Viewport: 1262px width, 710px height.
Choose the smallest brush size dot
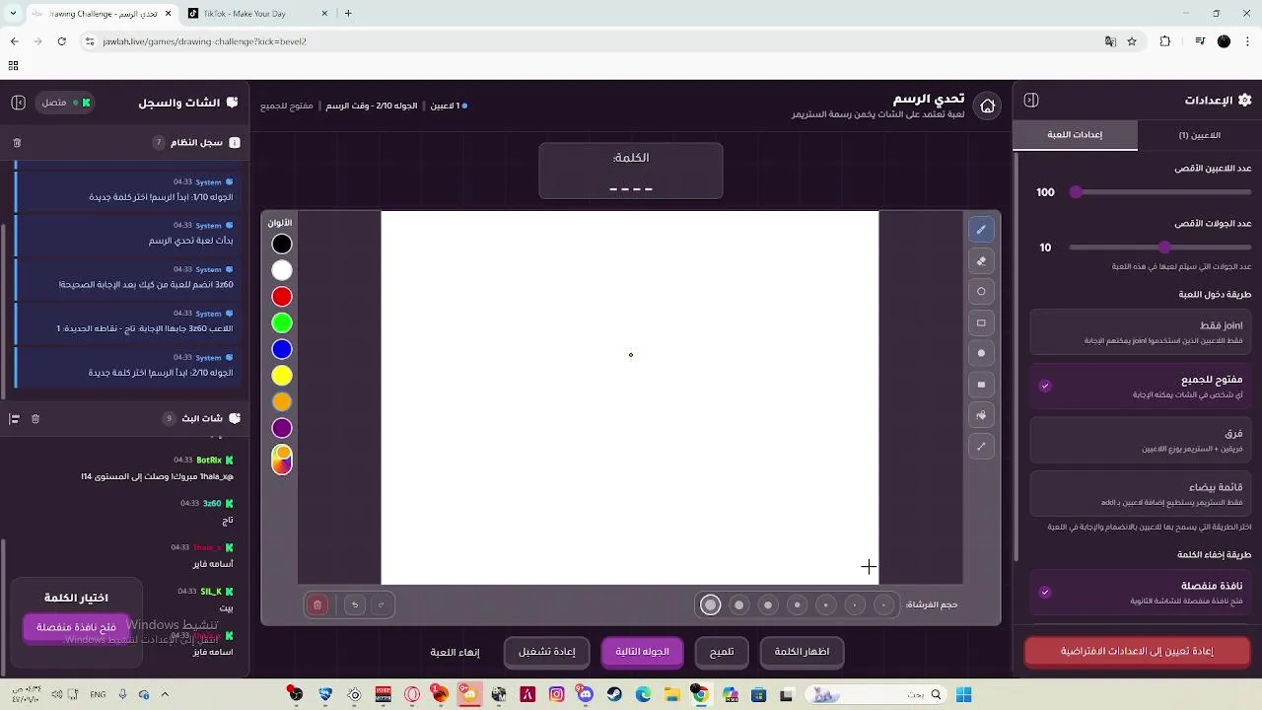pos(883,605)
